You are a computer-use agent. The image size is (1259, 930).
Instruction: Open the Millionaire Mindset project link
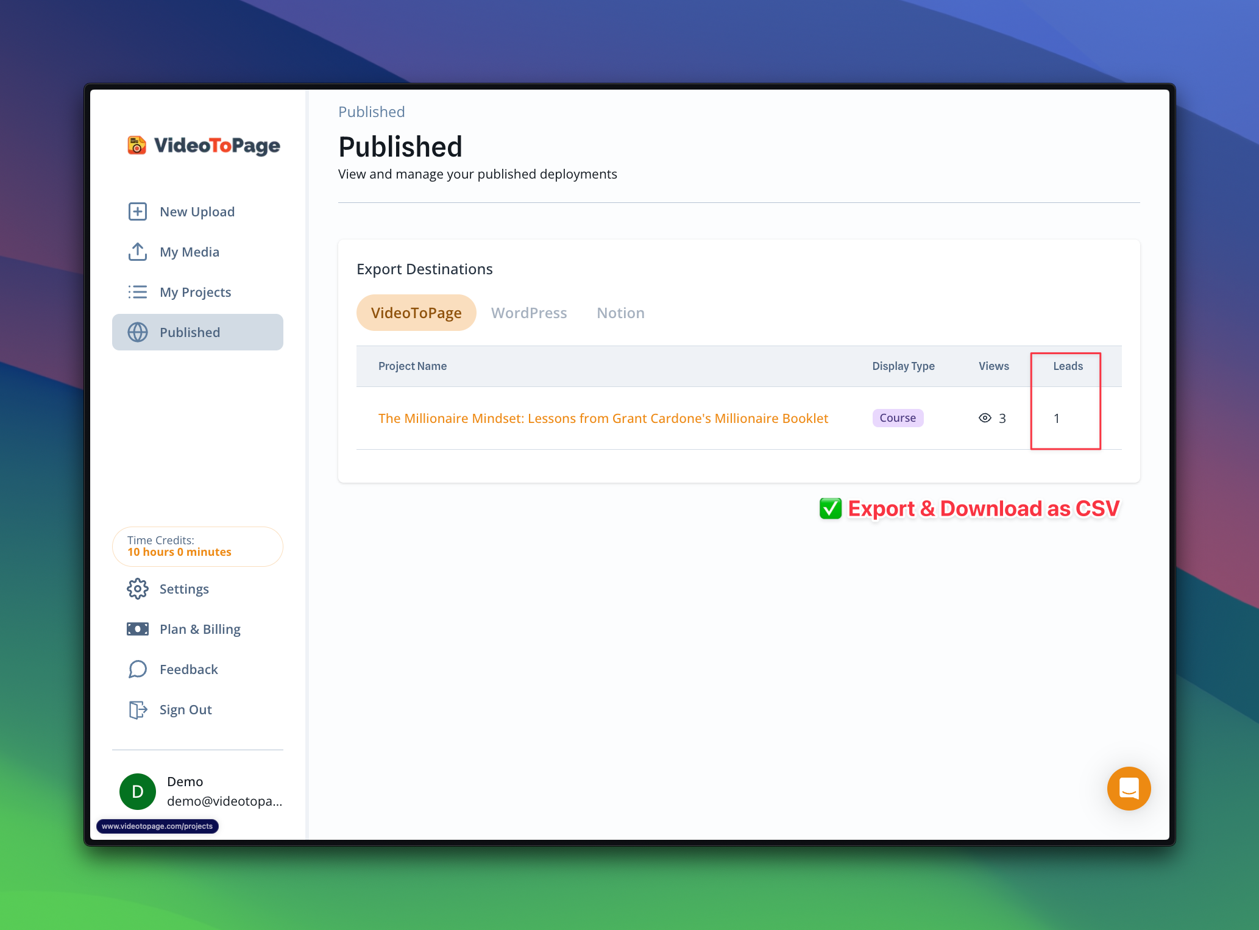[603, 418]
